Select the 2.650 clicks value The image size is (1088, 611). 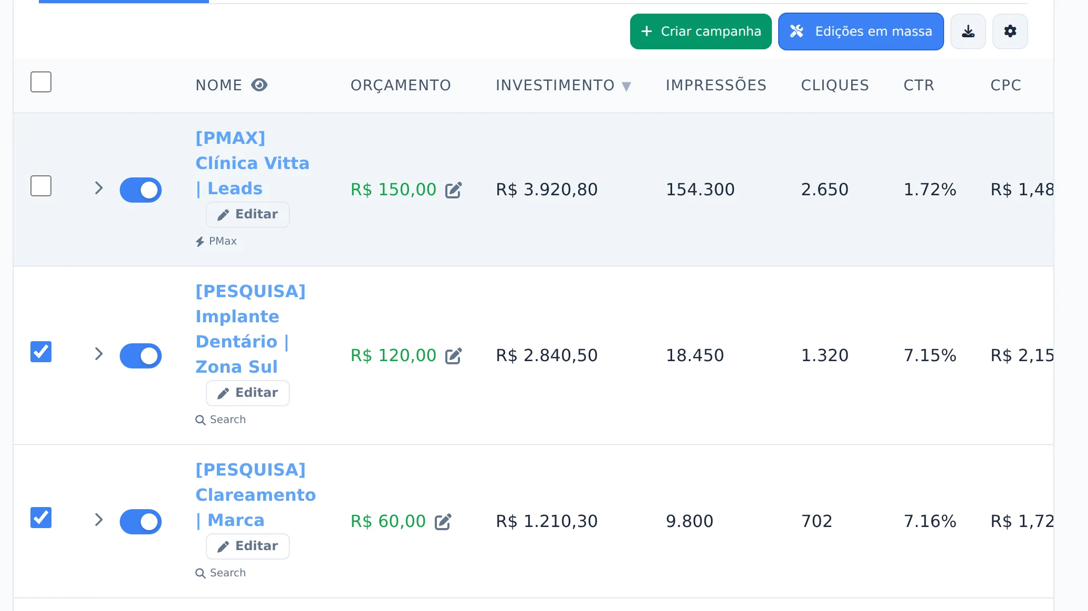[x=824, y=189]
